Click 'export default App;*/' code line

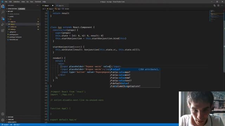(63, 120)
